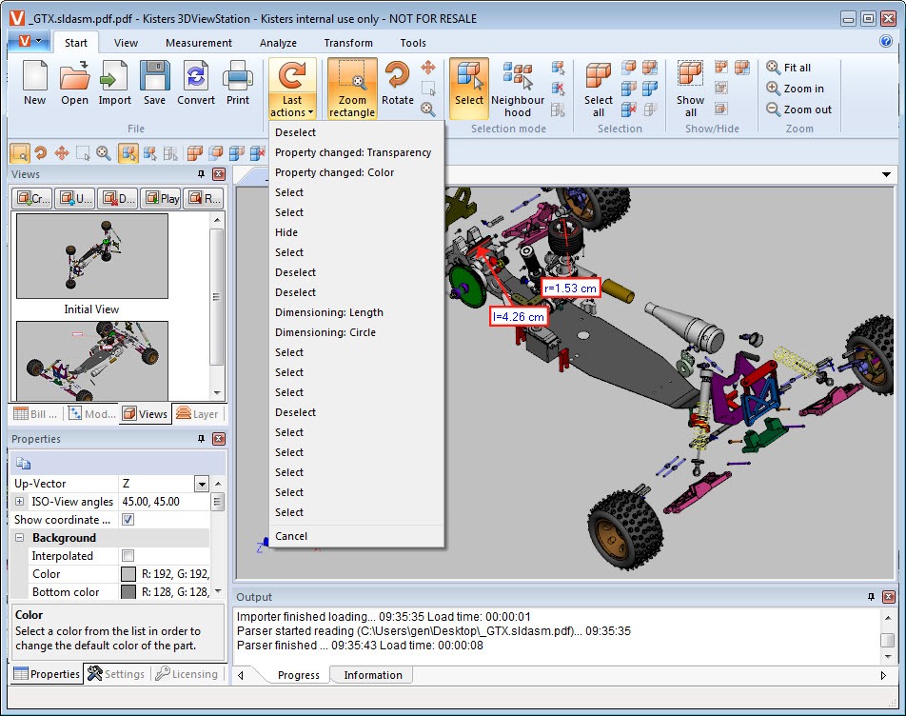The height and width of the screenshot is (716, 906).
Task: Toggle Show coordinate checkbox
Action: point(128,520)
